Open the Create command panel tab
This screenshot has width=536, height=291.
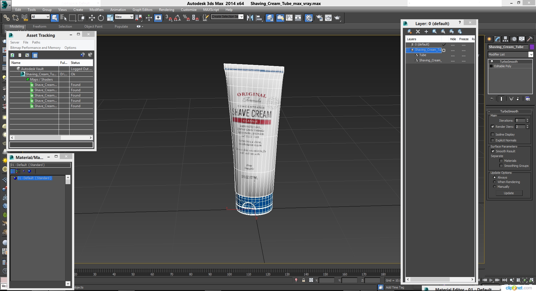click(489, 39)
